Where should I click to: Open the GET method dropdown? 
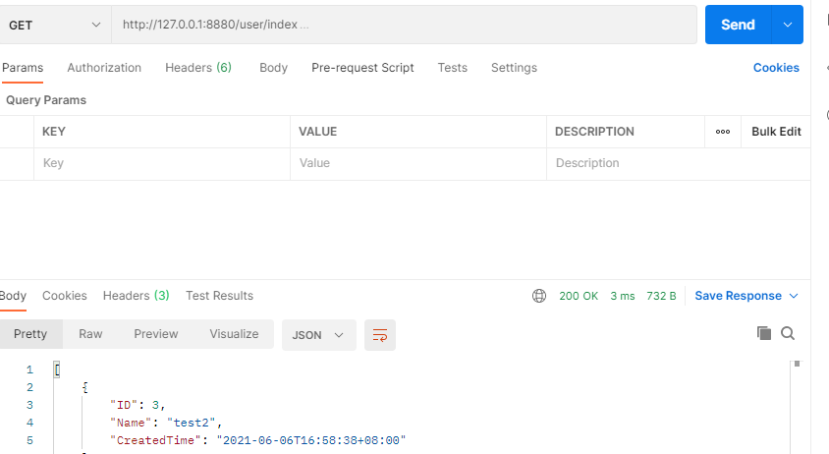point(55,25)
